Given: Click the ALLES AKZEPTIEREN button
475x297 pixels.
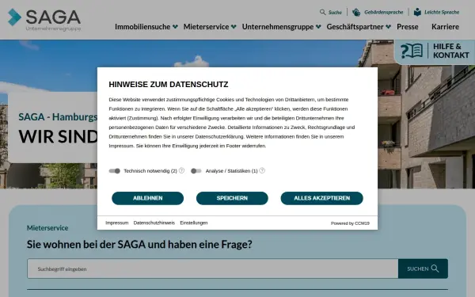Looking at the screenshot, I should click(321, 198).
